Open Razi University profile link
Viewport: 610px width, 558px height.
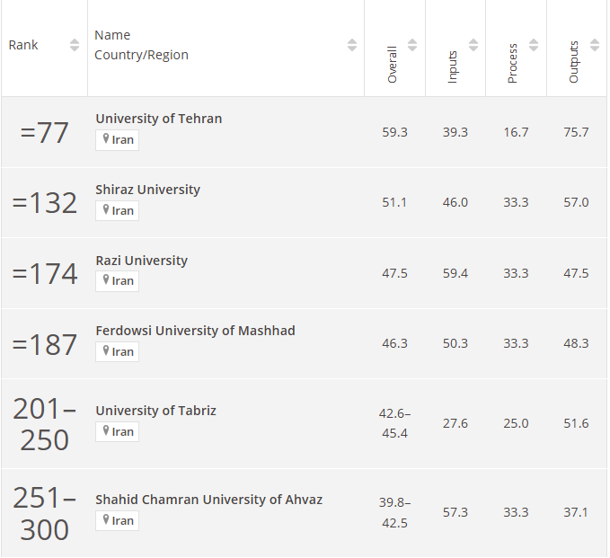(141, 261)
